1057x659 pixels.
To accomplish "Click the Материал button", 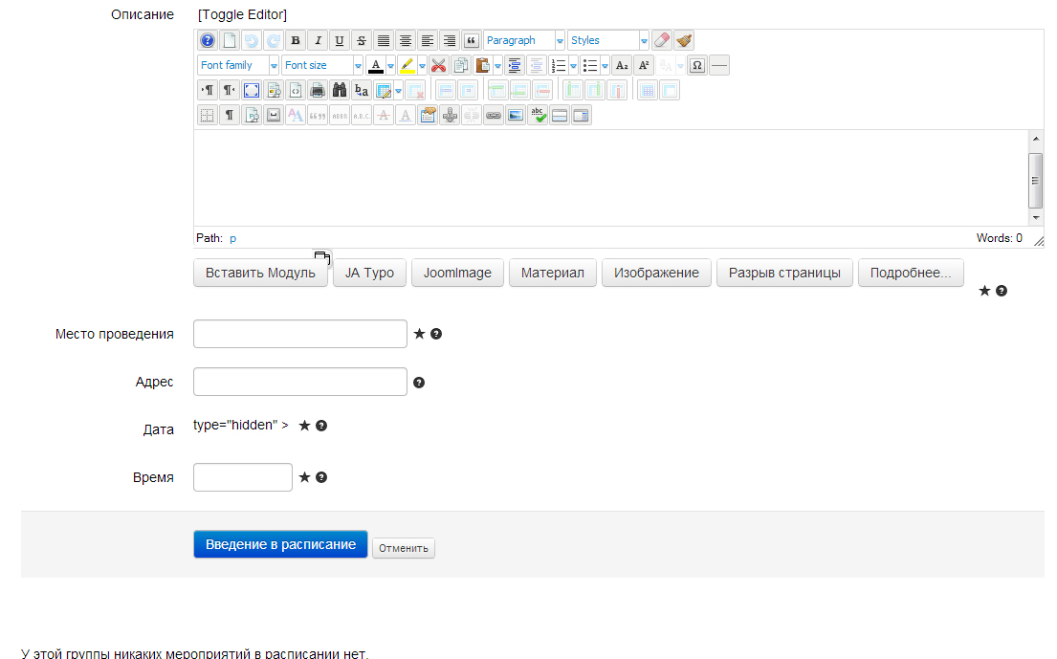I will tap(553, 273).
